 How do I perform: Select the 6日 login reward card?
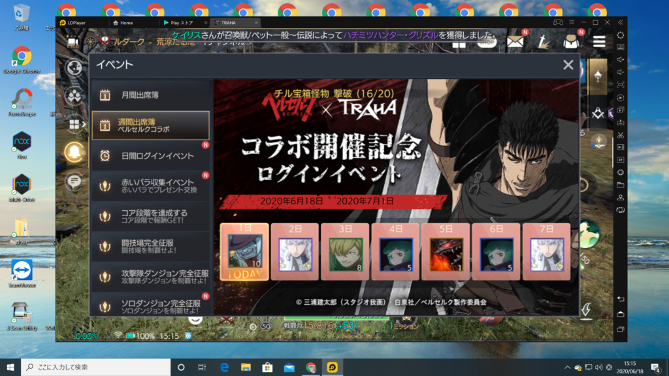(x=497, y=251)
